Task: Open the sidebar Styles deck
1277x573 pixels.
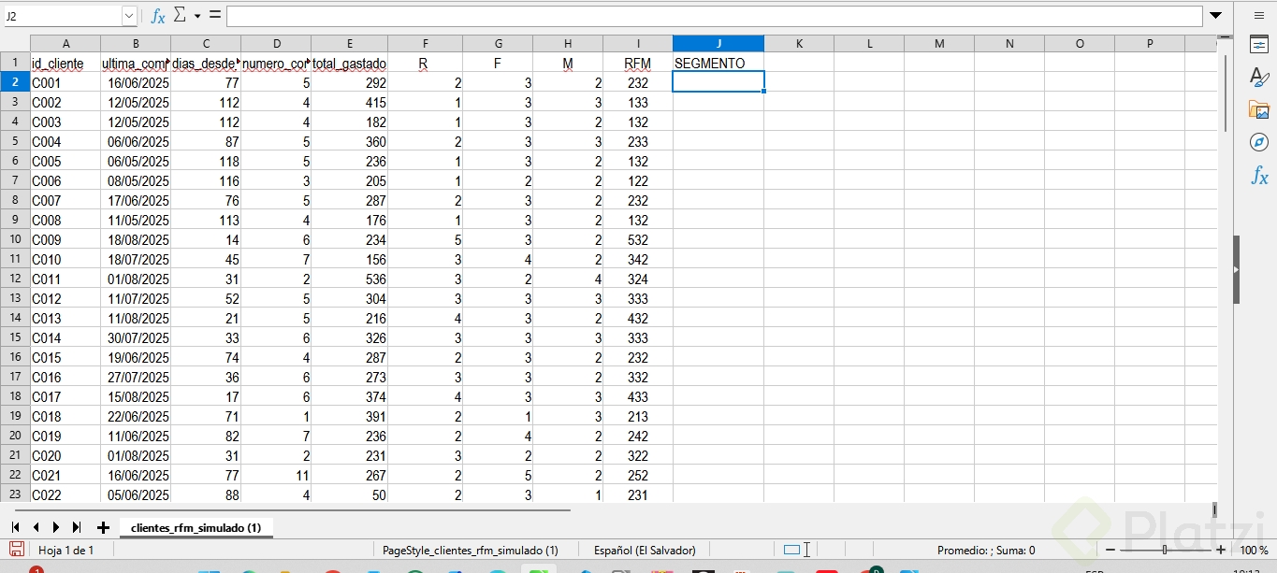Action: coord(1259,77)
